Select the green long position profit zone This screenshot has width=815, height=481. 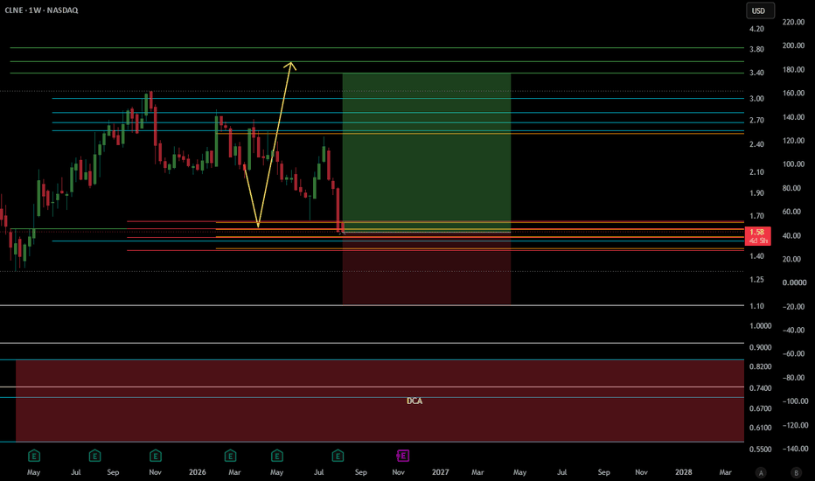tap(426, 152)
